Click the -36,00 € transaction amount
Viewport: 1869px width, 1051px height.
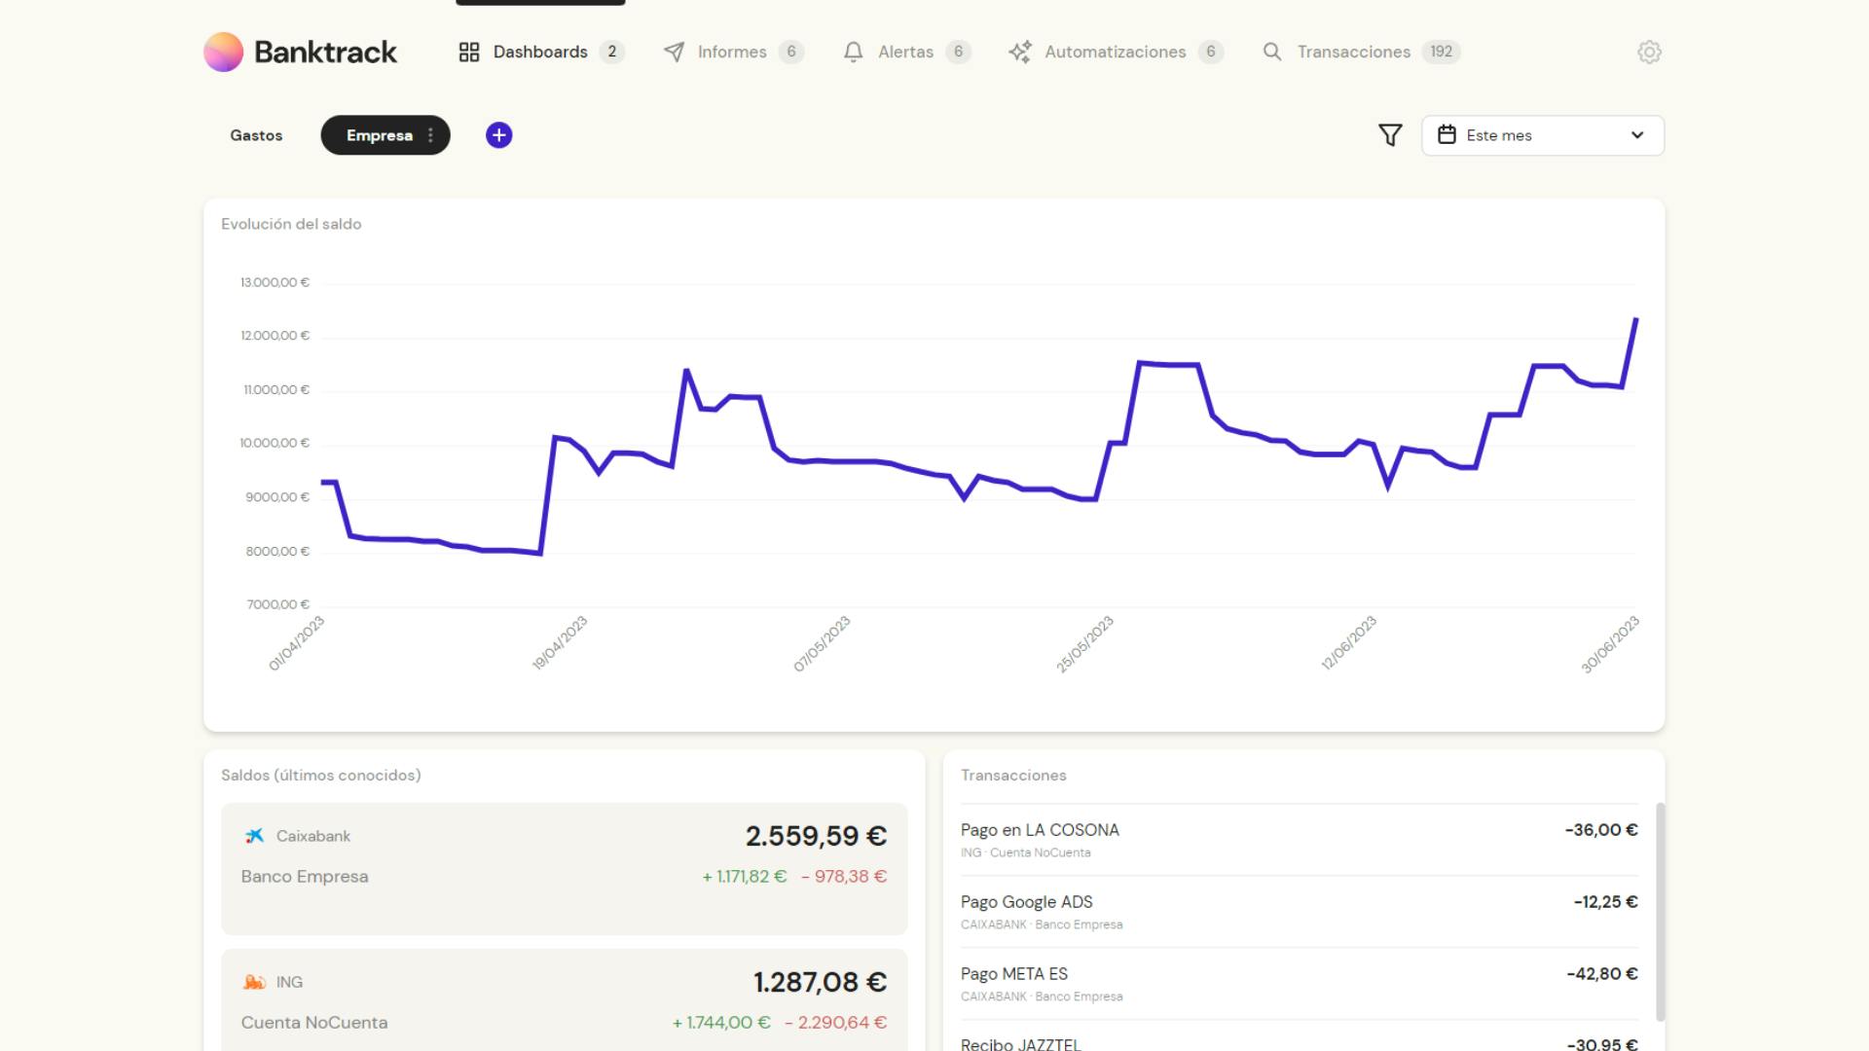click(1601, 830)
